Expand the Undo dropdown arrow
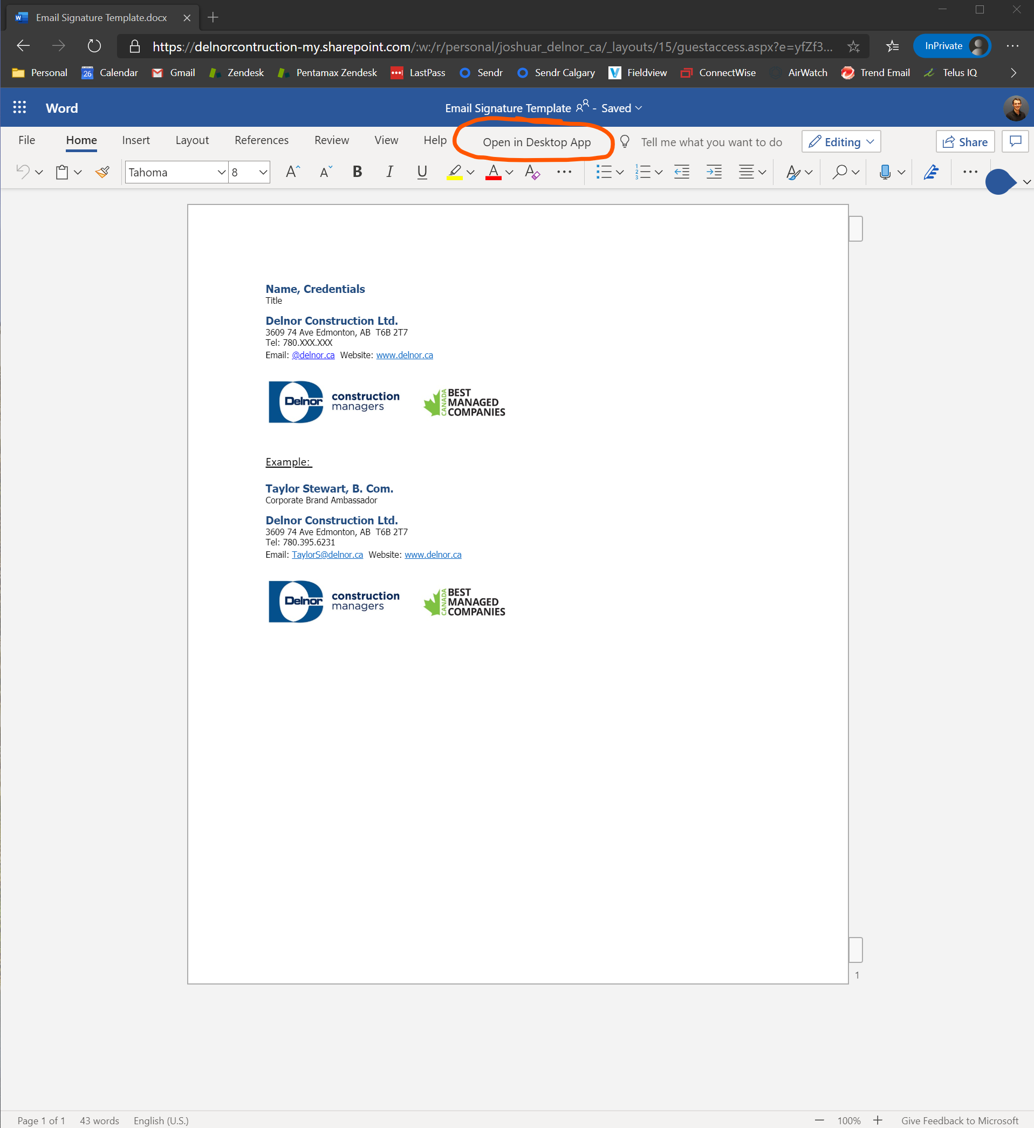Viewport: 1034px width, 1128px height. pos(39,172)
